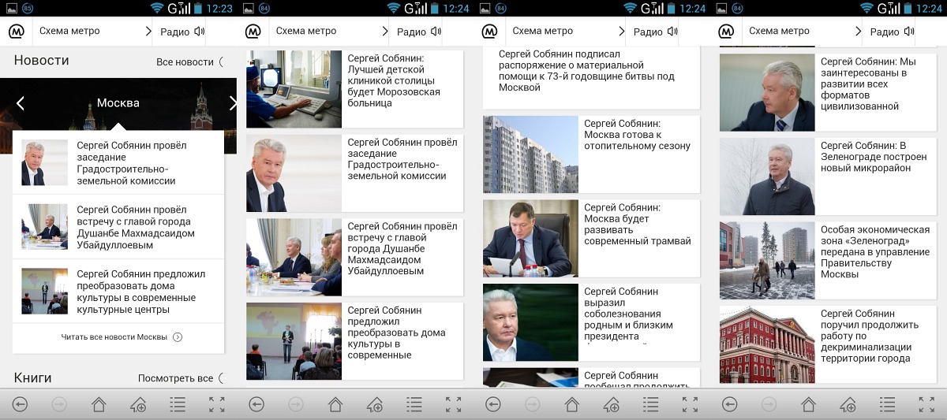
Task: Open list icon under the Морозовская больница screen
Action: pos(414,404)
